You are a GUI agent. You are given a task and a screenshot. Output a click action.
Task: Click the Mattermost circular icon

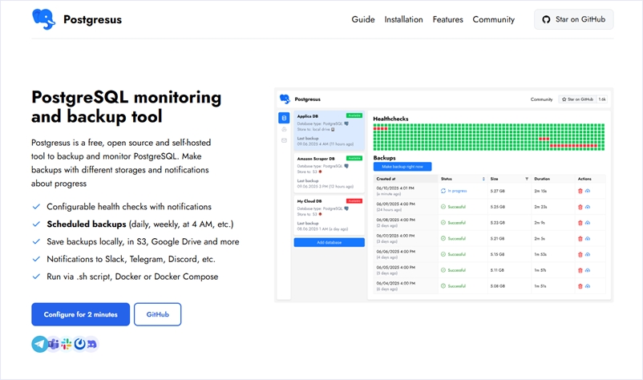pyautogui.click(x=79, y=344)
